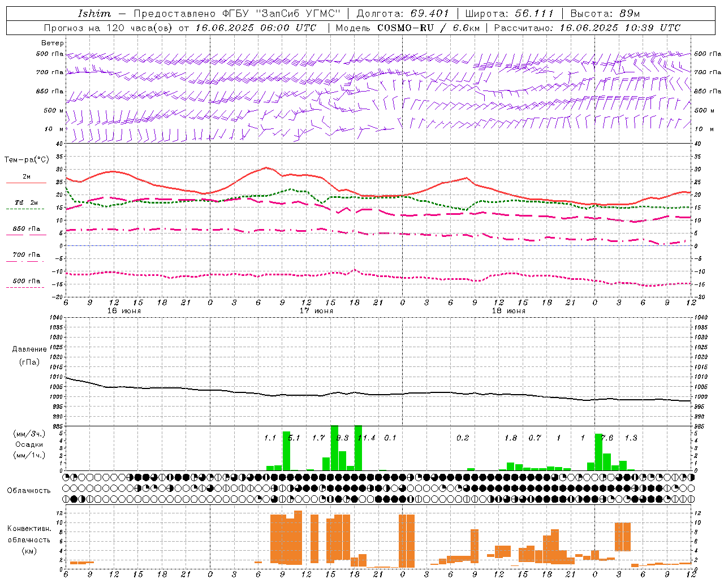Select the Высота: 89м elevation text
The height and width of the screenshot is (579, 724).
pyautogui.click(x=605, y=14)
